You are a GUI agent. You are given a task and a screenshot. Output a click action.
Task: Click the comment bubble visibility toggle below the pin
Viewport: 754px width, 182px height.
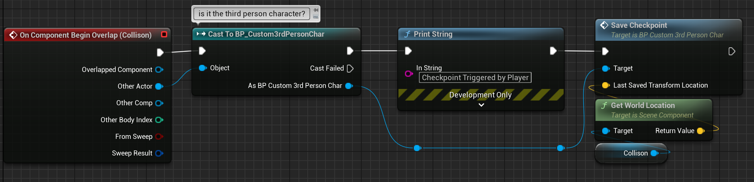click(x=316, y=17)
